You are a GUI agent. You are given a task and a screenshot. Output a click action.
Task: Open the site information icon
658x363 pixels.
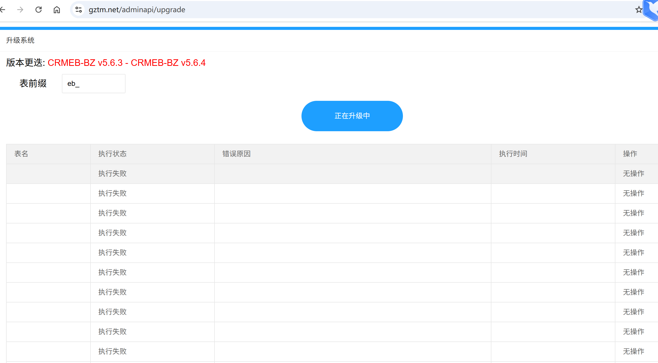click(79, 10)
